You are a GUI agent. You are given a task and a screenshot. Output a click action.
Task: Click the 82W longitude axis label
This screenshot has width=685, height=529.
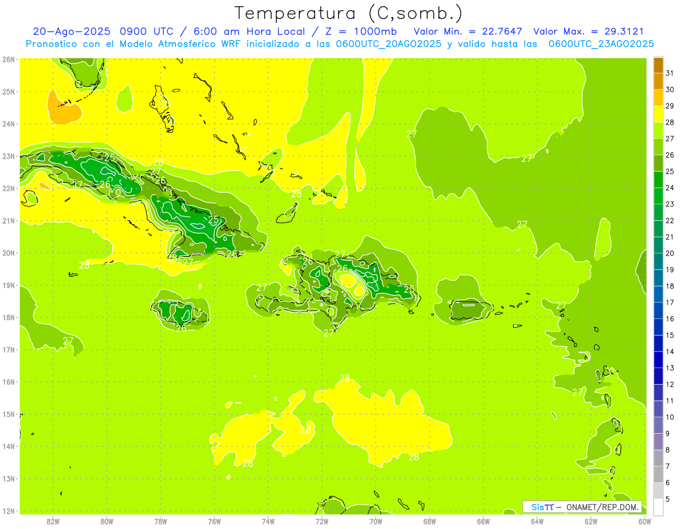(53, 521)
